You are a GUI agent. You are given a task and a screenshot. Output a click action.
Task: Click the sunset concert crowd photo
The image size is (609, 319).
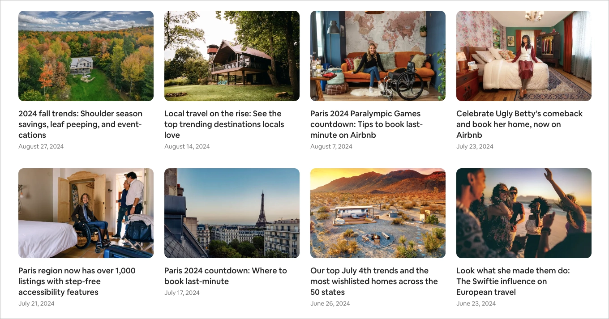[x=523, y=213]
